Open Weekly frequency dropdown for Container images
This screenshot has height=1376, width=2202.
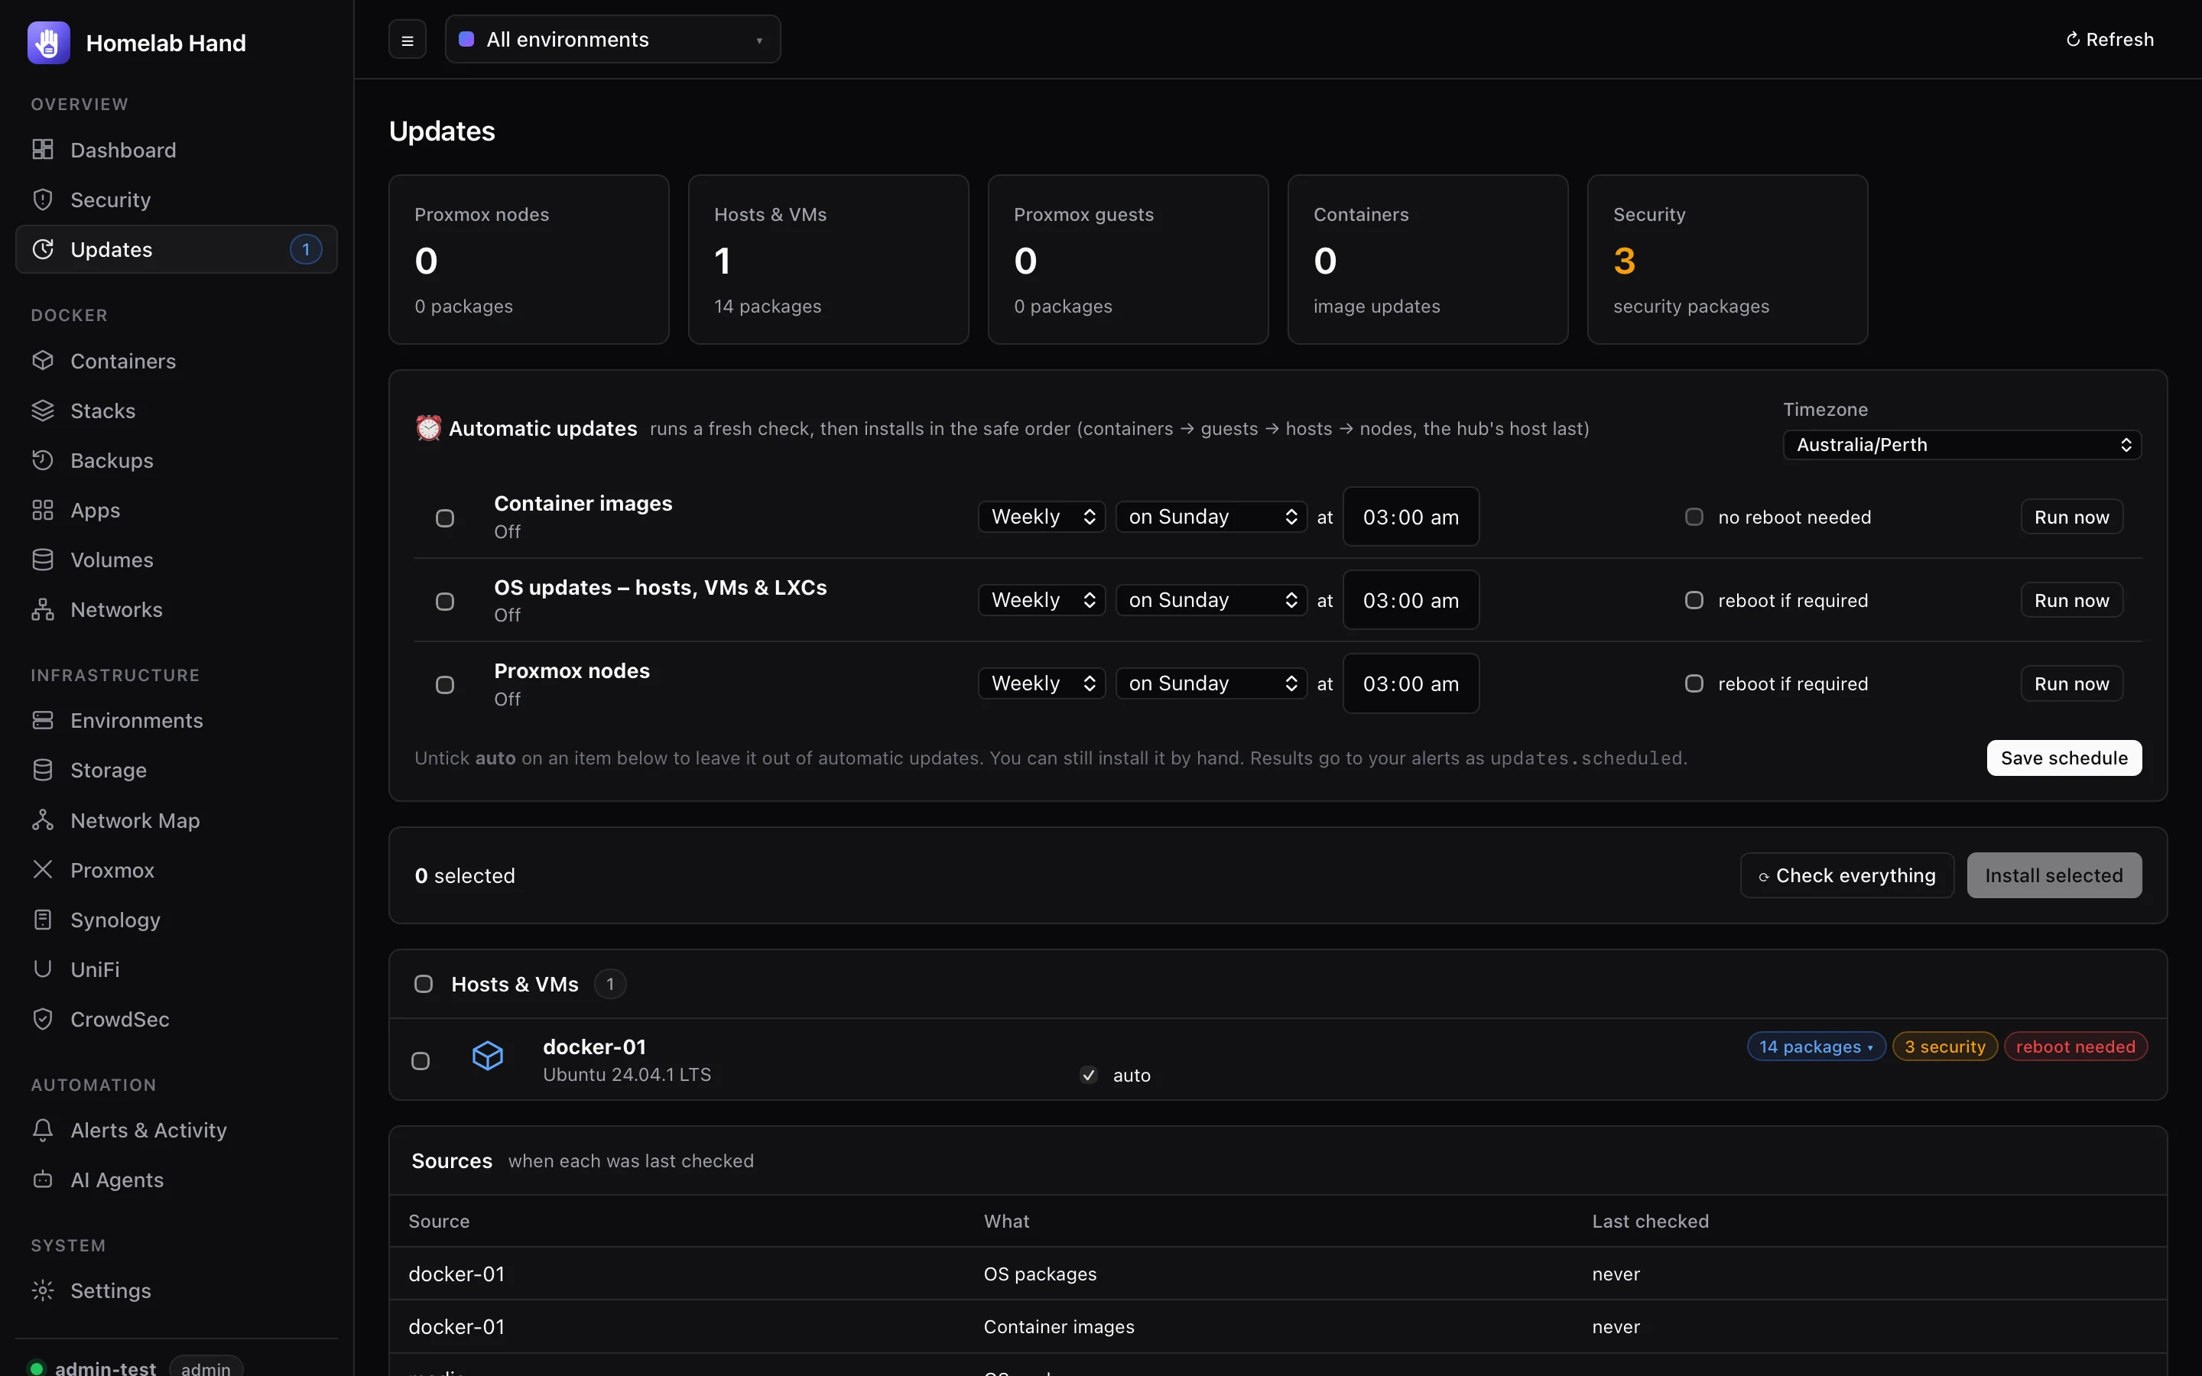click(1042, 517)
